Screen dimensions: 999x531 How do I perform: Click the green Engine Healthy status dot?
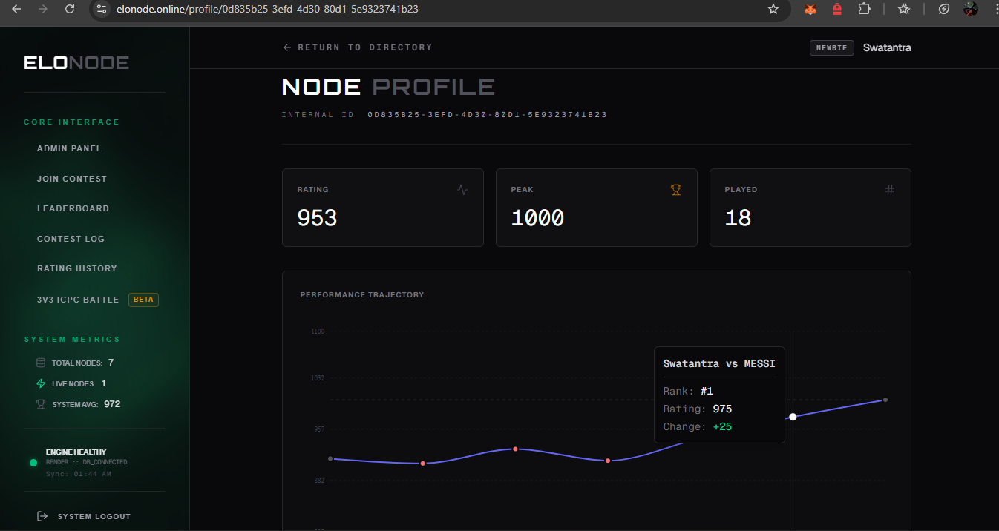coord(33,463)
